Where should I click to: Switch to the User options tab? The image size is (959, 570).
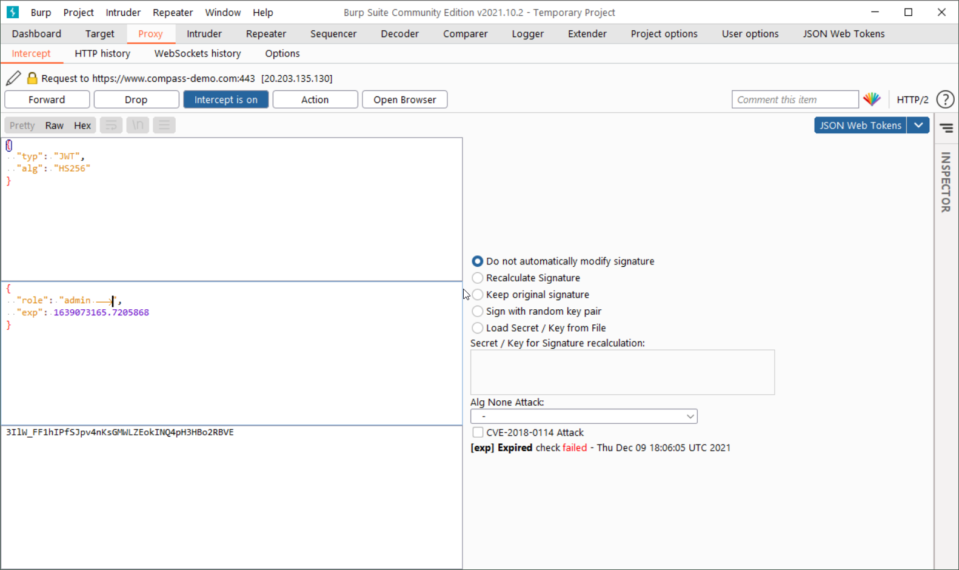750,34
